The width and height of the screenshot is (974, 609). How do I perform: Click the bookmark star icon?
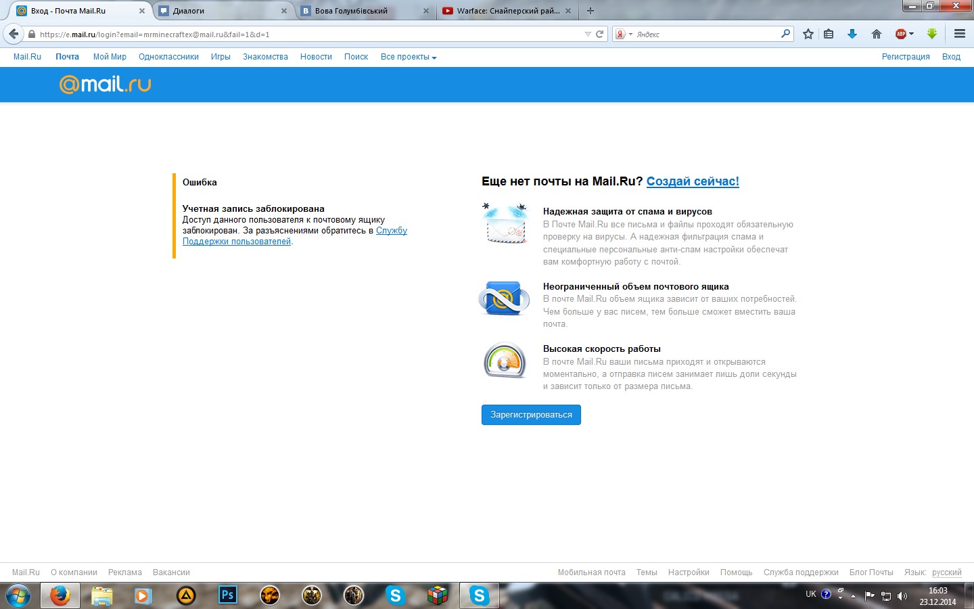[x=808, y=34]
